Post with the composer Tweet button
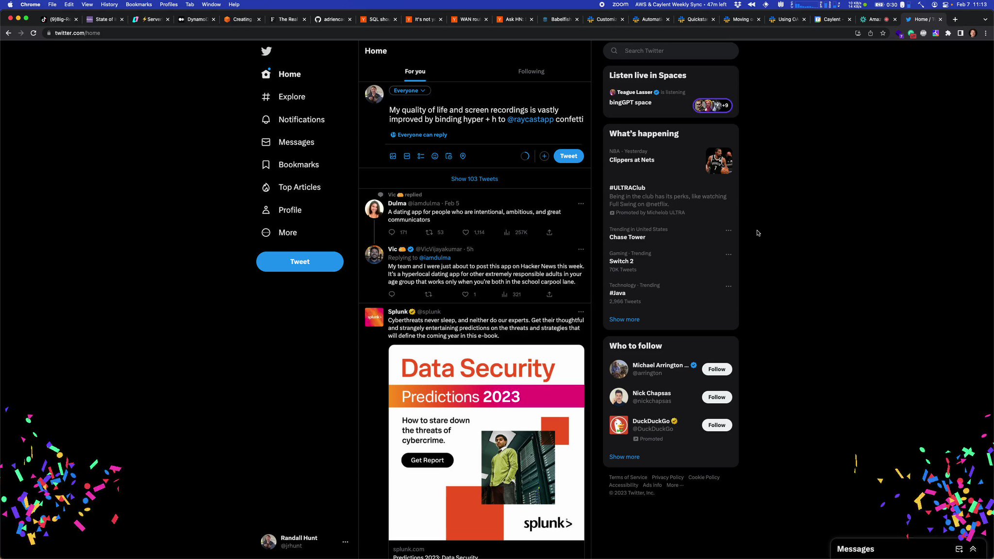 (x=569, y=156)
